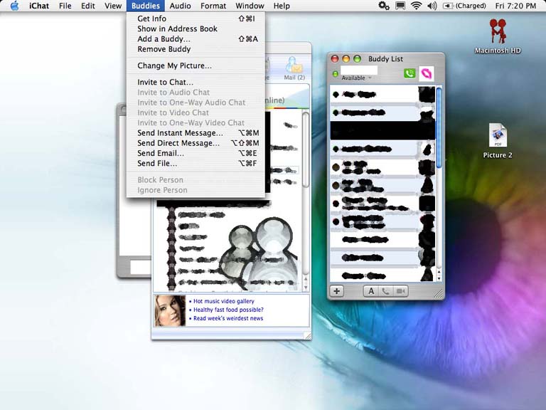This screenshot has width=546, height=410.
Task: Click the battery Charged indicator
Action: click(464, 6)
